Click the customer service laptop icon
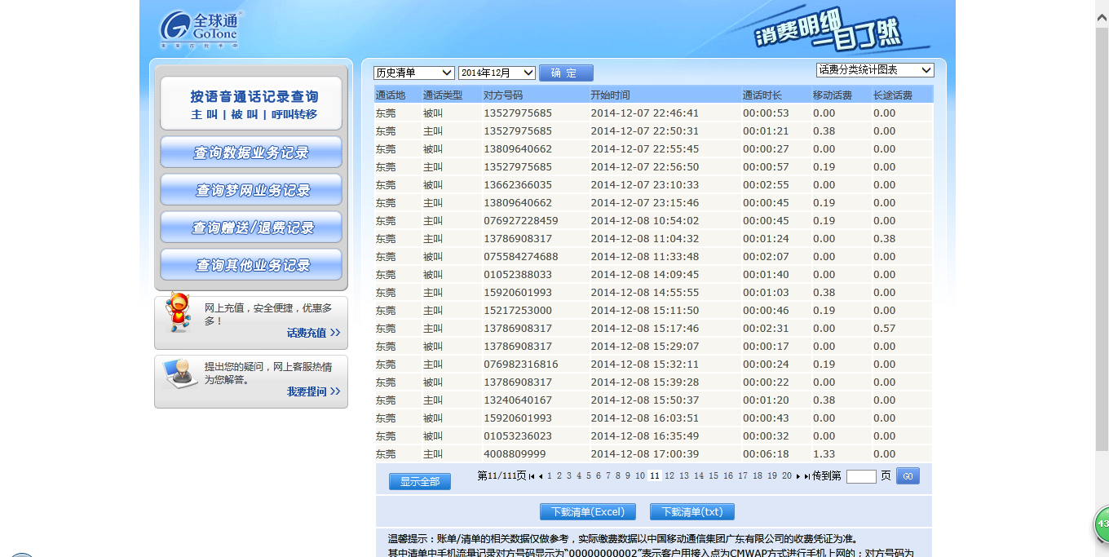This screenshot has width=1109, height=557. coord(179,374)
